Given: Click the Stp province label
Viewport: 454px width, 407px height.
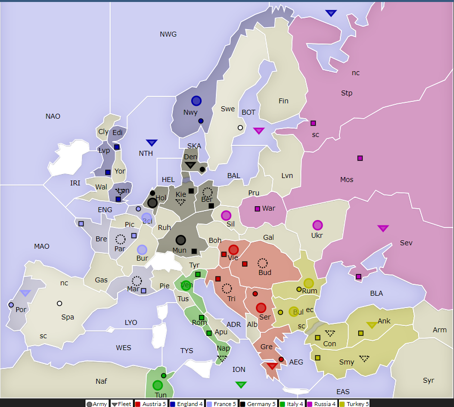Looking at the screenshot, I should [347, 93].
